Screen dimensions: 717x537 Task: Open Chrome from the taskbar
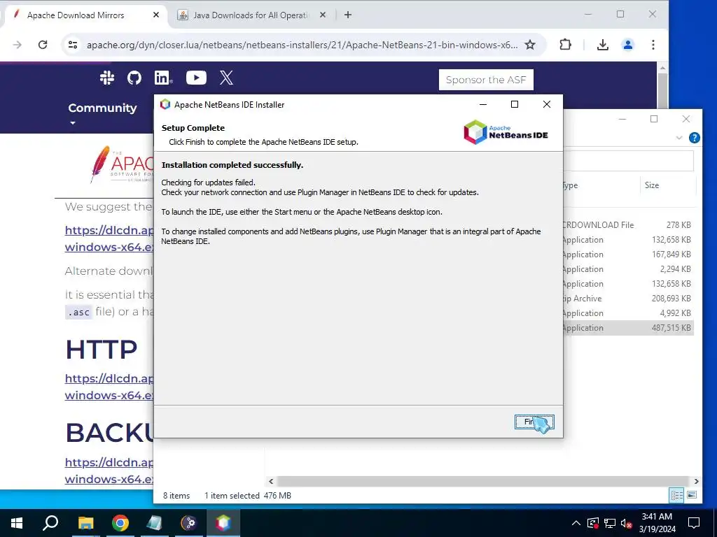(x=120, y=523)
